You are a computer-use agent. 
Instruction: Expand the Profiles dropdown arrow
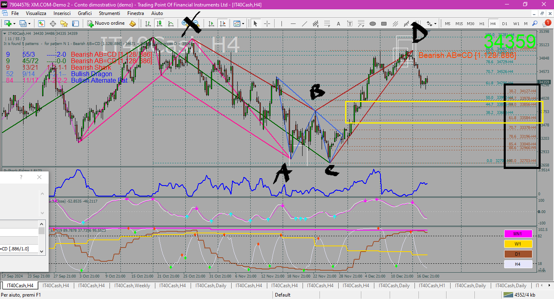pos(29,23)
